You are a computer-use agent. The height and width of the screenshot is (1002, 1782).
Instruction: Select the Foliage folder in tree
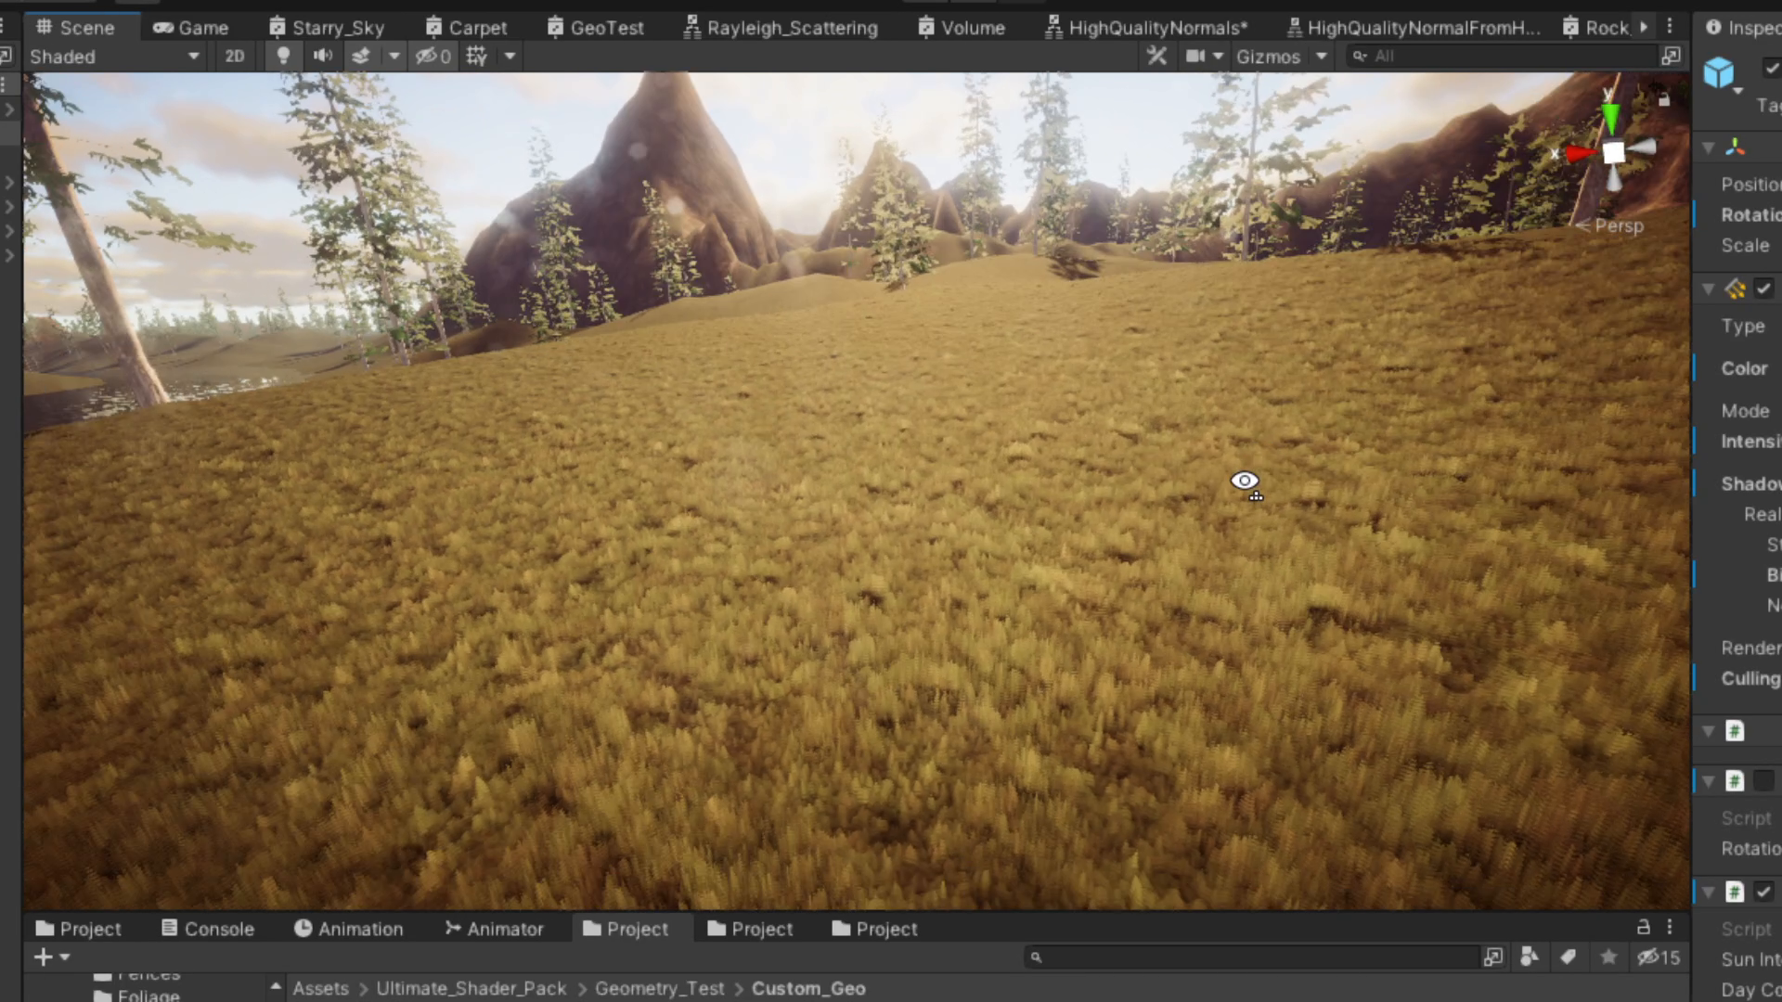pyautogui.click(x=136, y=995)
